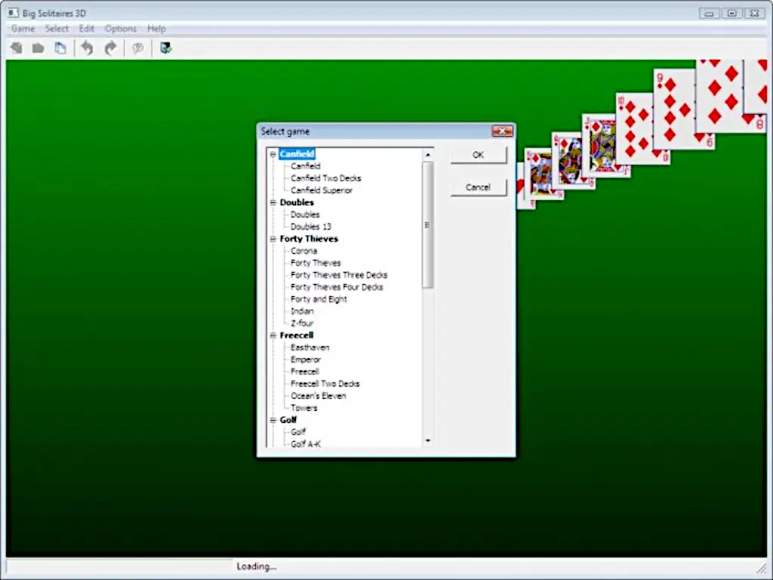The image size is (773, 580).
Task: Select Forty Thieves Three Decks
Action: (x=339, y=275)
